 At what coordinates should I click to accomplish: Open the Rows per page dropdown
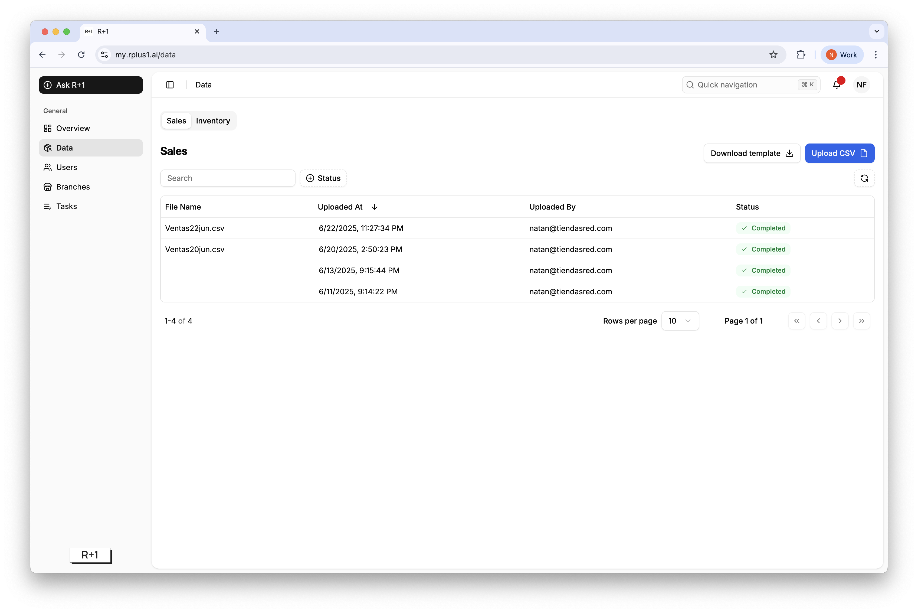pyautogui.click(x=680, y=321)
